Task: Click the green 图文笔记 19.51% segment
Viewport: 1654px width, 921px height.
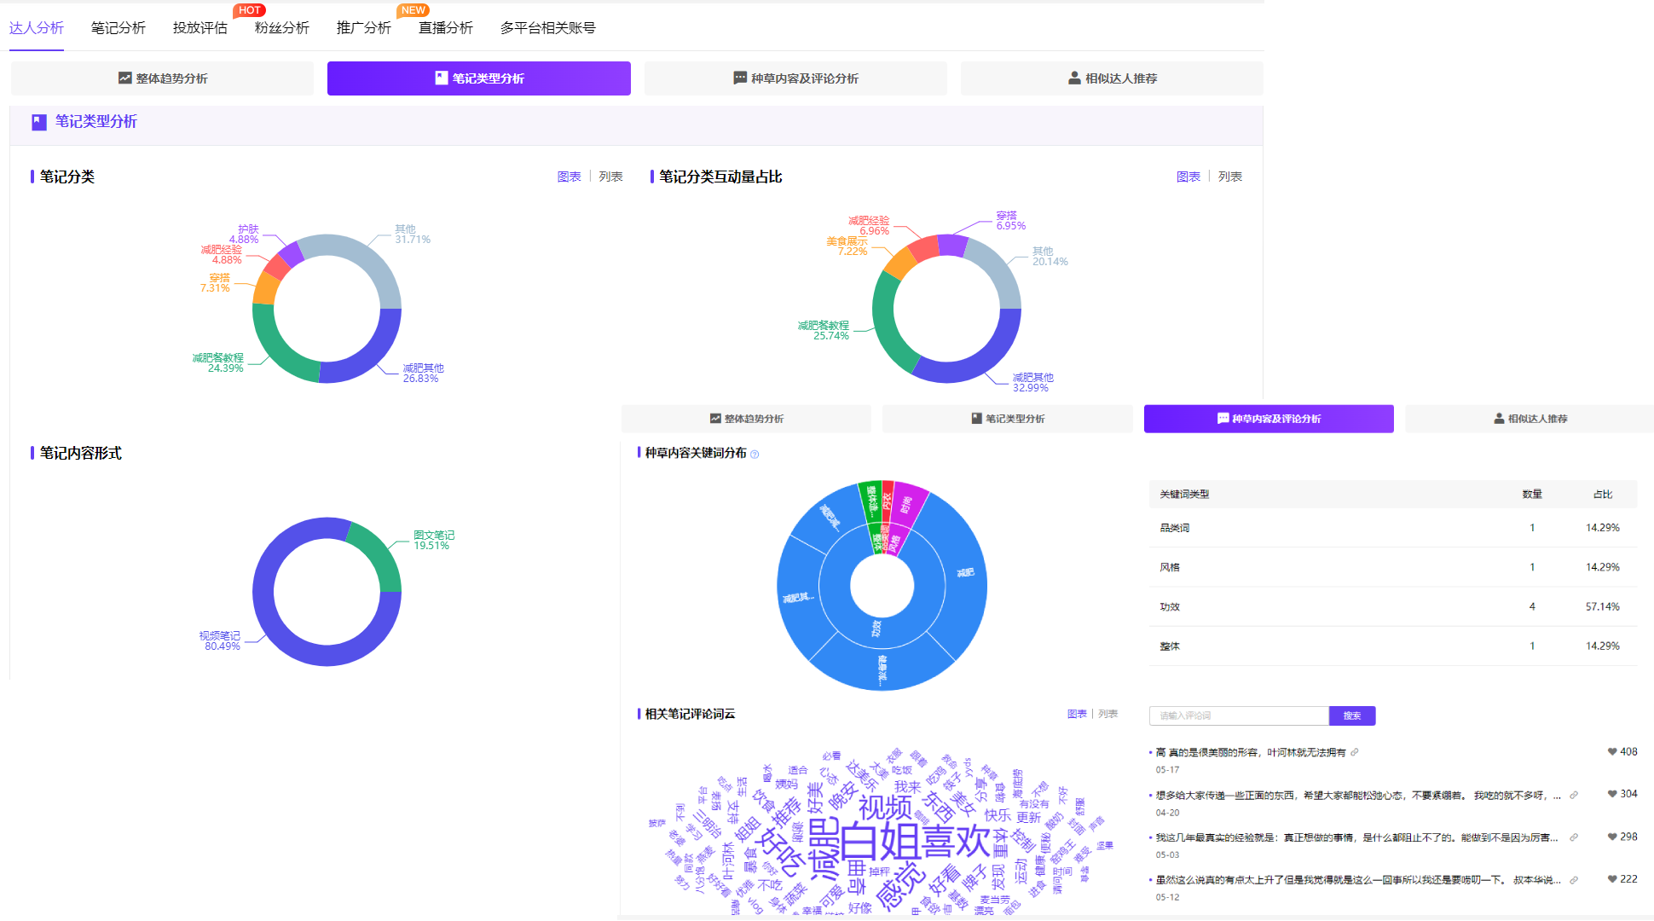Action: pyautogui.click(x=381, y=554)
